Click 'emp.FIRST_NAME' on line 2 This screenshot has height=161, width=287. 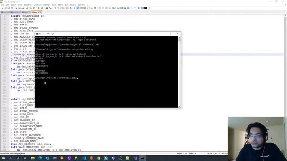coord(24,19)
